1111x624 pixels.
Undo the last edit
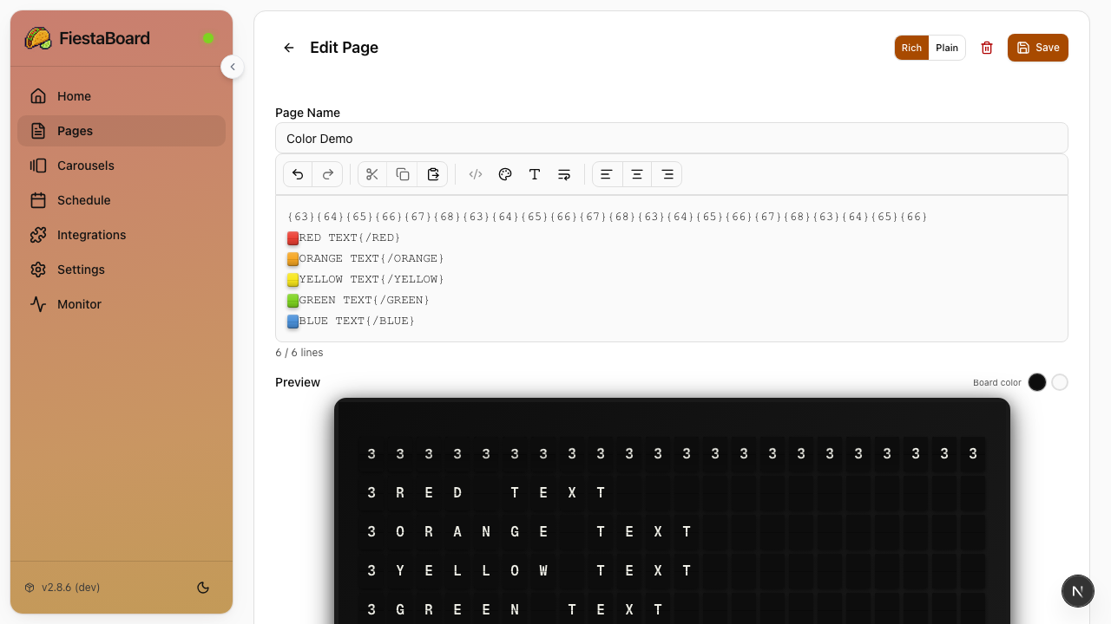click(x=298, y=174)
